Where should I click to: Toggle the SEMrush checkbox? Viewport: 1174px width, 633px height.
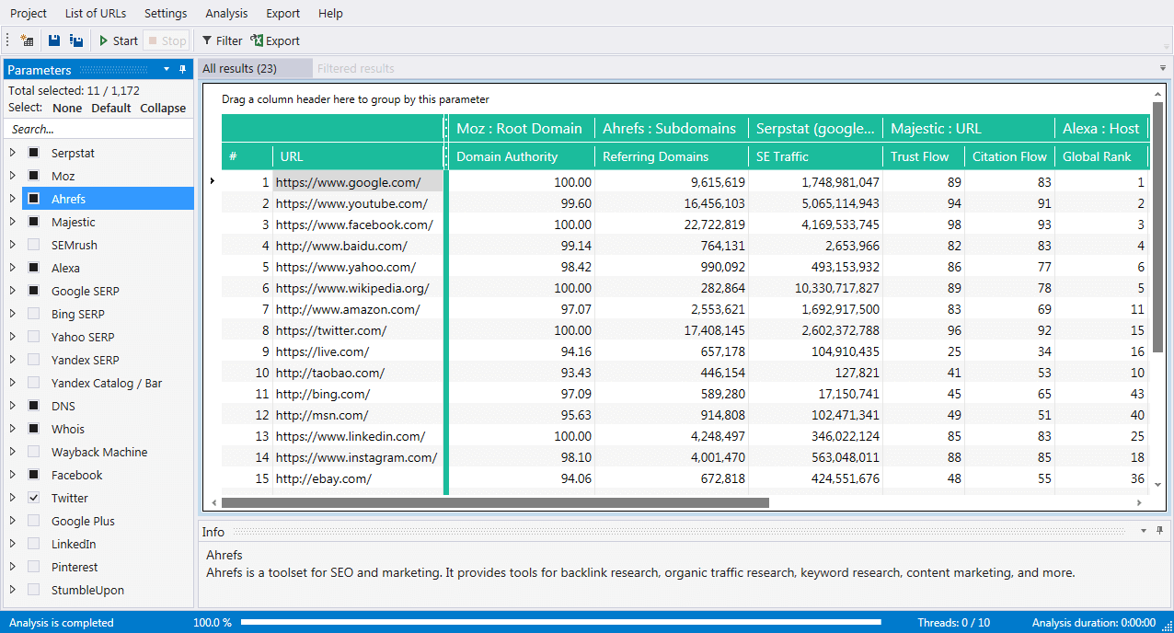(34, 245)
